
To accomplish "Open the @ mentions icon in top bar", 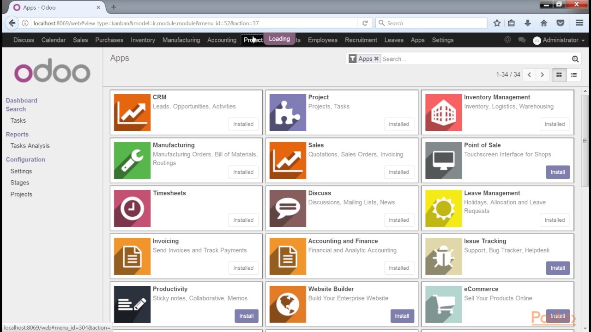I will point(507,40).
